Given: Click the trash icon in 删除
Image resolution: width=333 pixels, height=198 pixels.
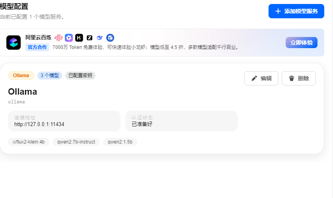Looking at the screenshot, I should pos(292,78).
